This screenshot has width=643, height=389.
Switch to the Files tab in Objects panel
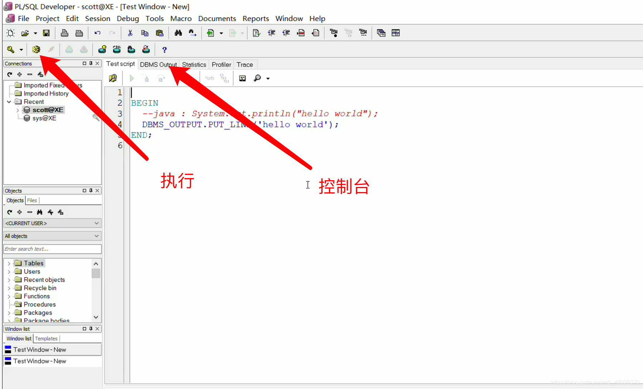32,200
